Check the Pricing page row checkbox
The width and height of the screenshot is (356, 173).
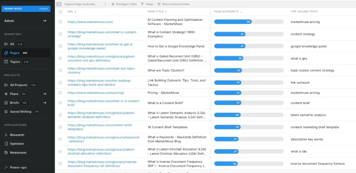(60, 93)
